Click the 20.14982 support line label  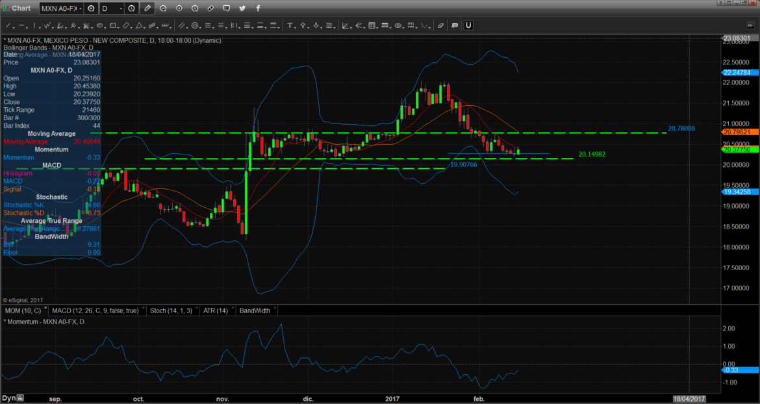click(592, 154)
